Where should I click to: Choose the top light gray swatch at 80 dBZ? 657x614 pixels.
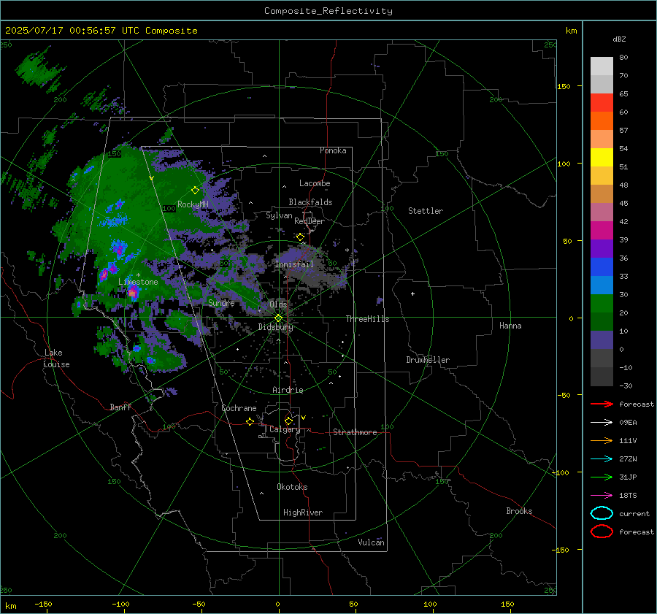[x=602, y=66]
